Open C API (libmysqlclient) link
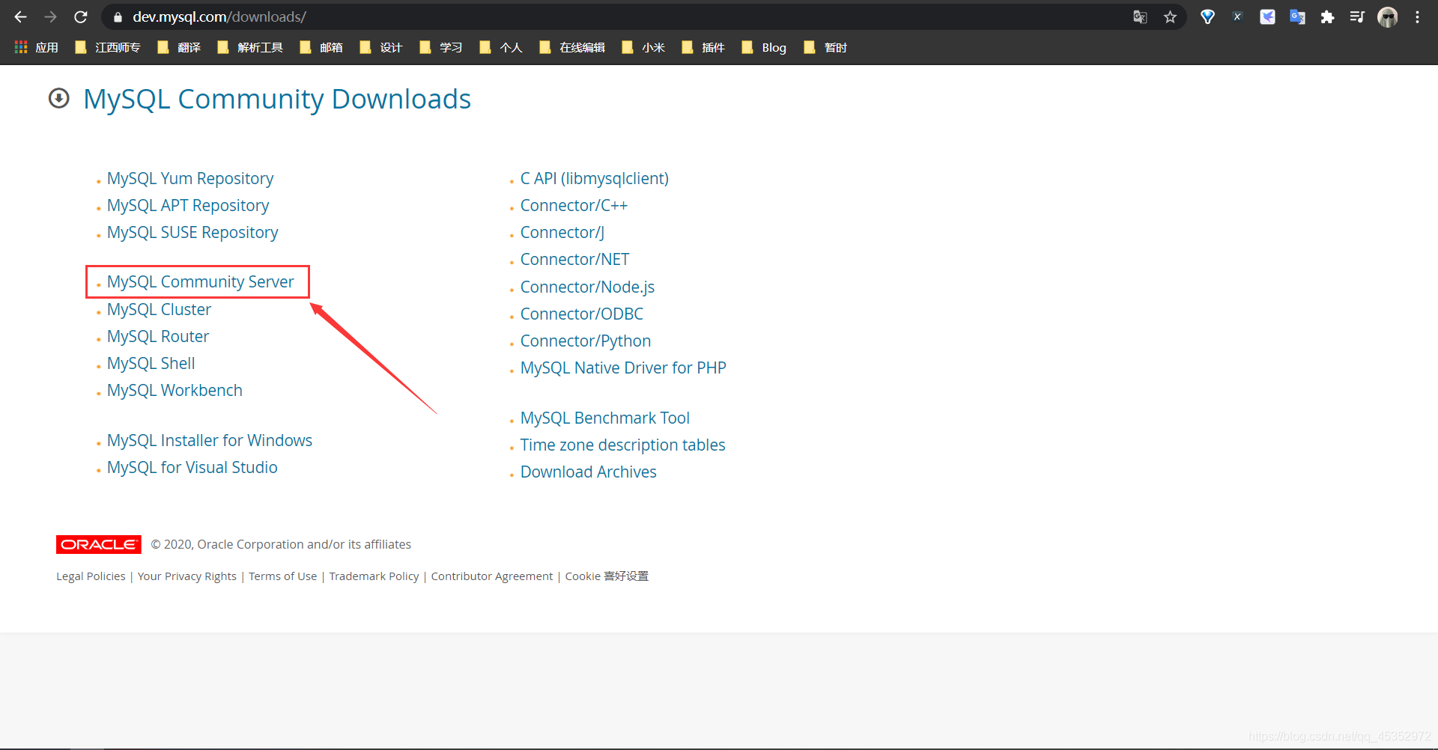 click(x=595, y=178)
